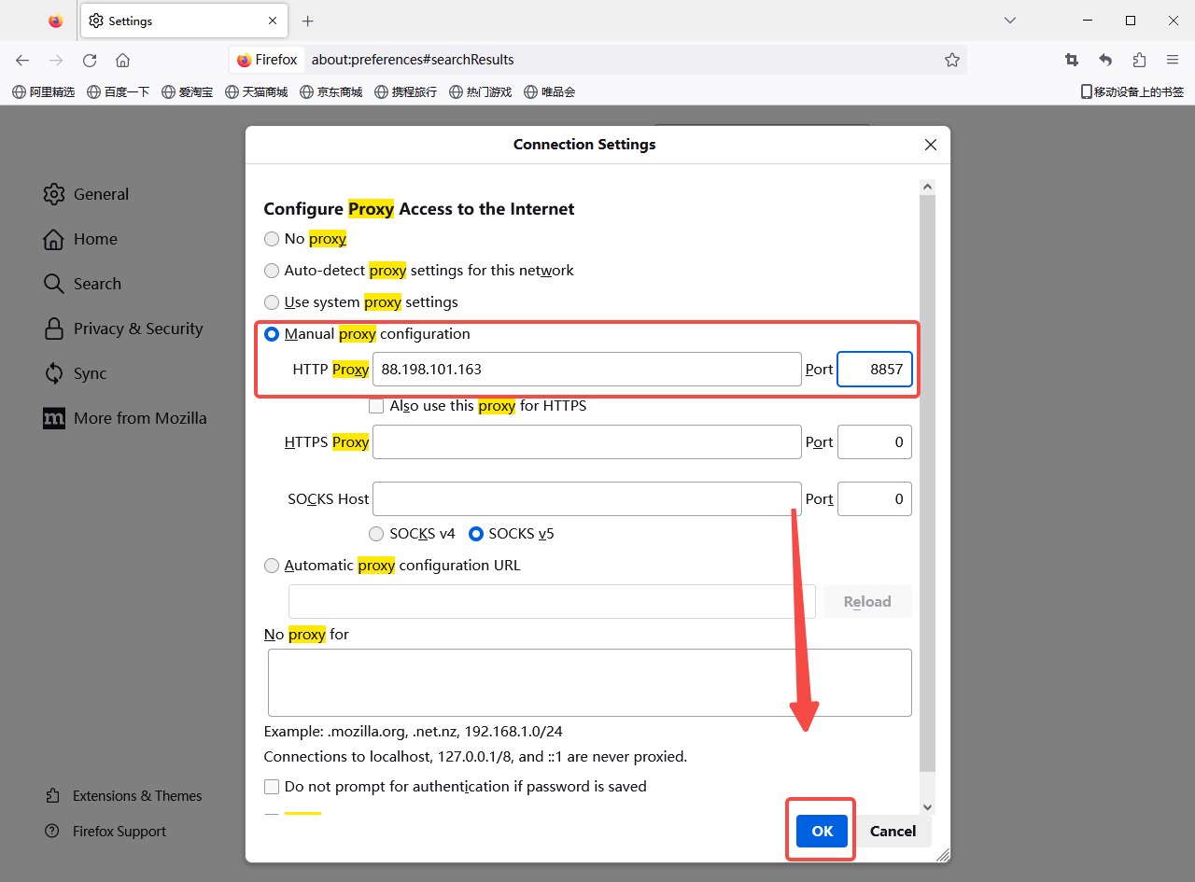Screen dimensions: 1195x882
Task: Click the dialog scrollbar down arrow
Action: [927, 807]
